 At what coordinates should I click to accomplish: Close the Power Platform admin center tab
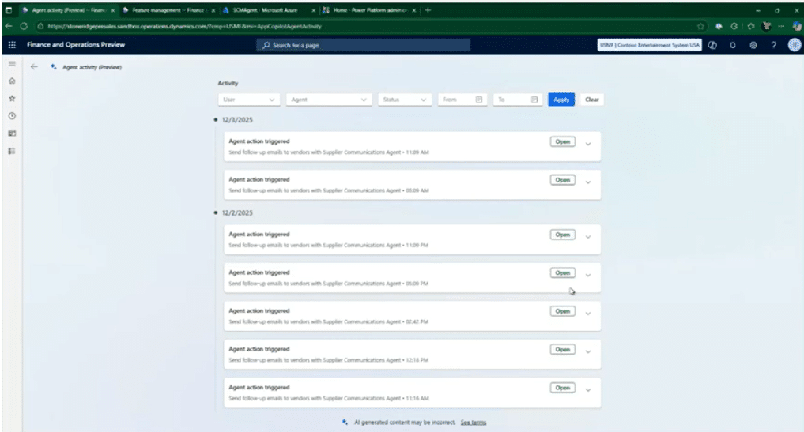click(x=413, y=10)
